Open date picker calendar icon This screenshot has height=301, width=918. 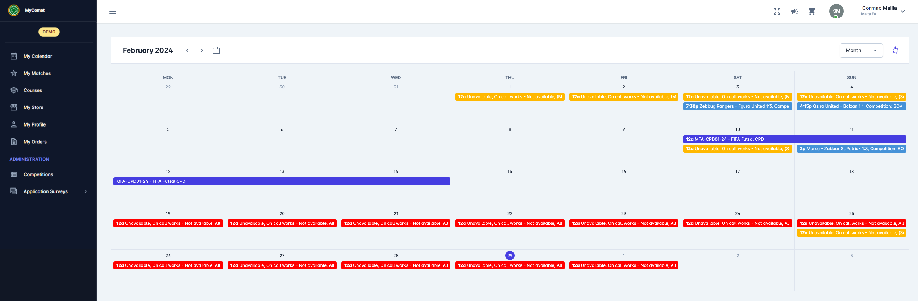click(x=216, y=50)
